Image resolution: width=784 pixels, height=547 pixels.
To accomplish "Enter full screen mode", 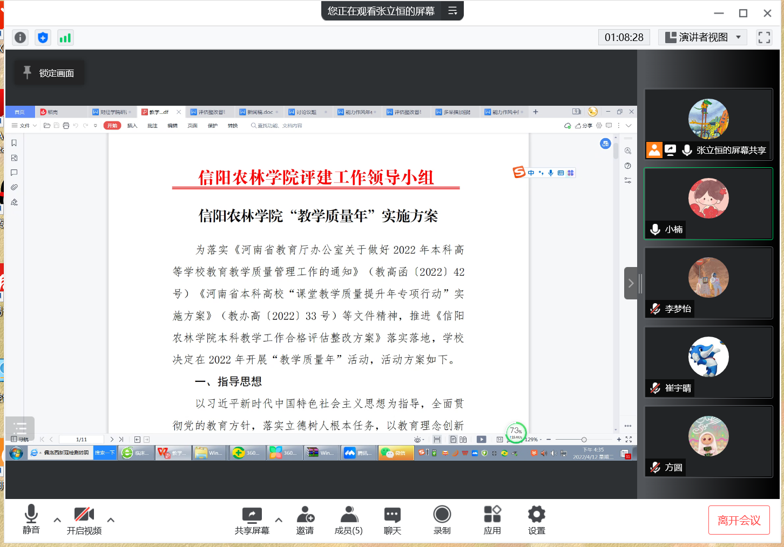I will tap(764, 37).
